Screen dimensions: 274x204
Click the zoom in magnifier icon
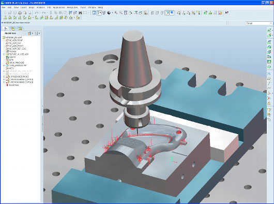[116, 13]
